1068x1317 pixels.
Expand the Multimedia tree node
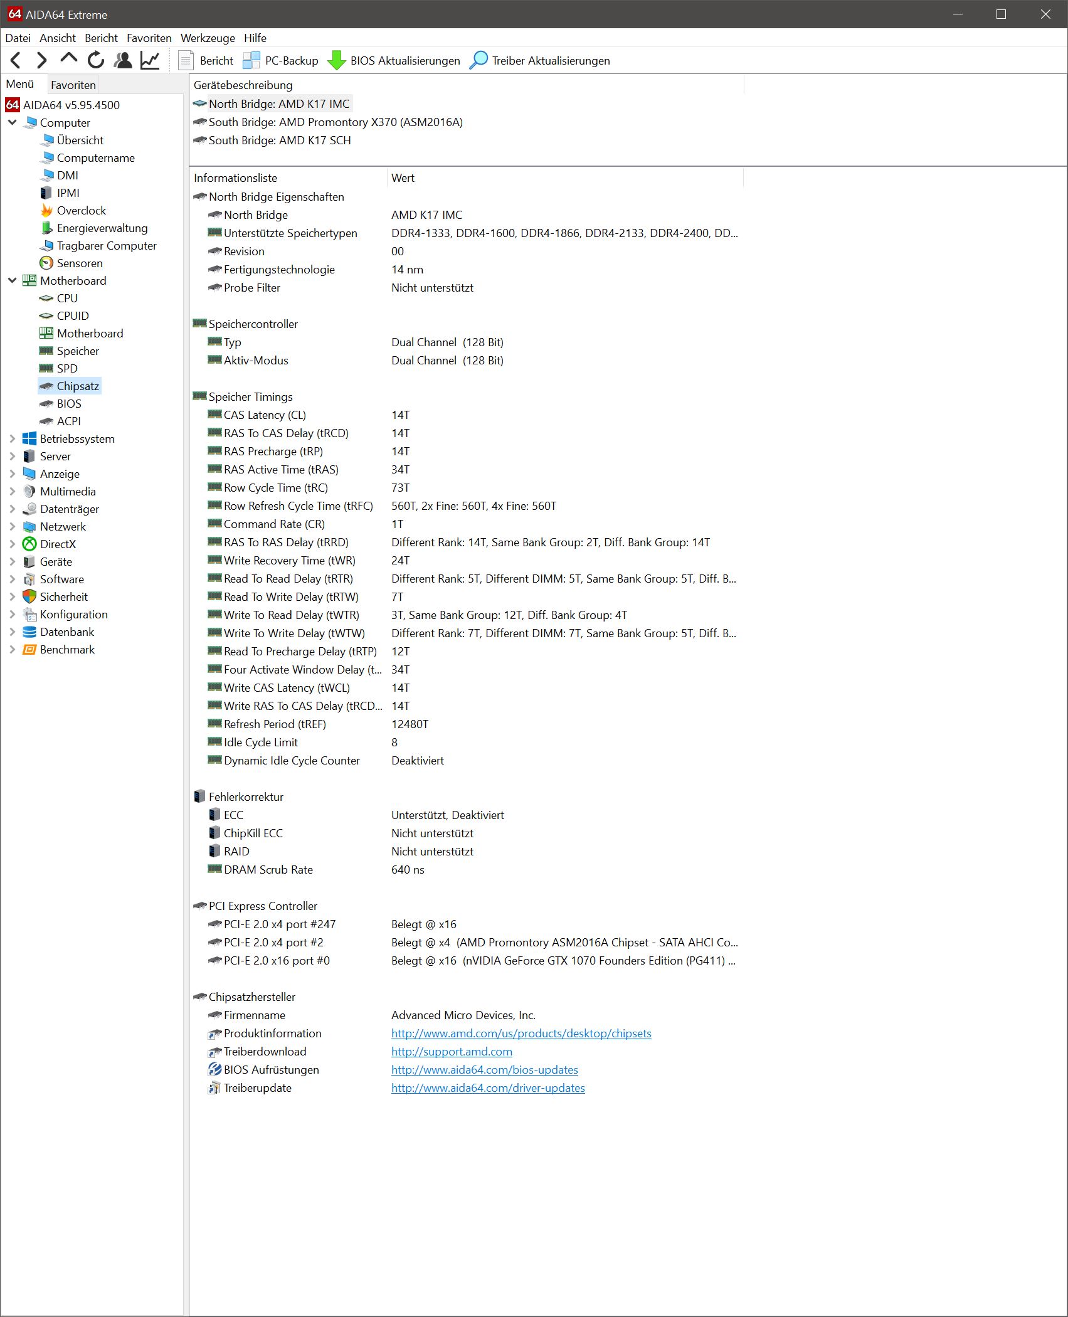(12, 491)
